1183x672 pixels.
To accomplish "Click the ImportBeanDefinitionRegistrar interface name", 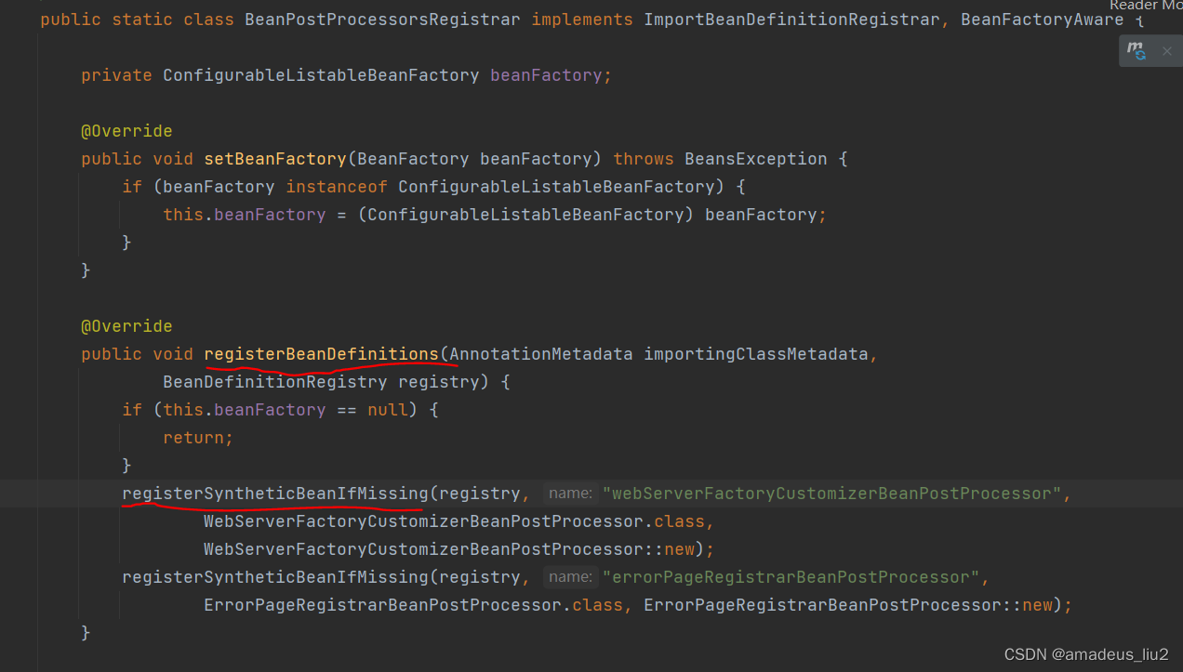I will tap(791, 20).
